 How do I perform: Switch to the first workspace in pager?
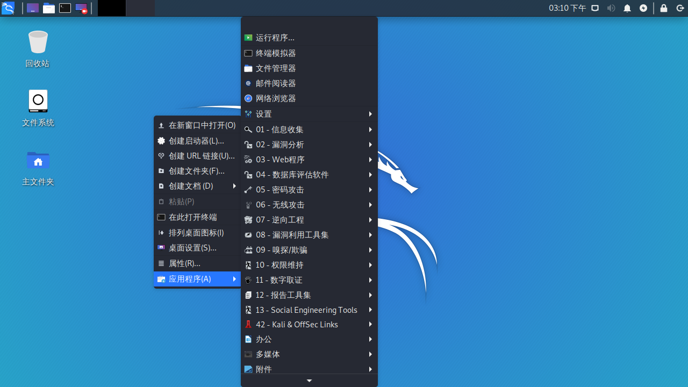tap(112, 8)
